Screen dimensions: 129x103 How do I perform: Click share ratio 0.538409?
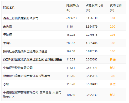(x=91, y=84)
